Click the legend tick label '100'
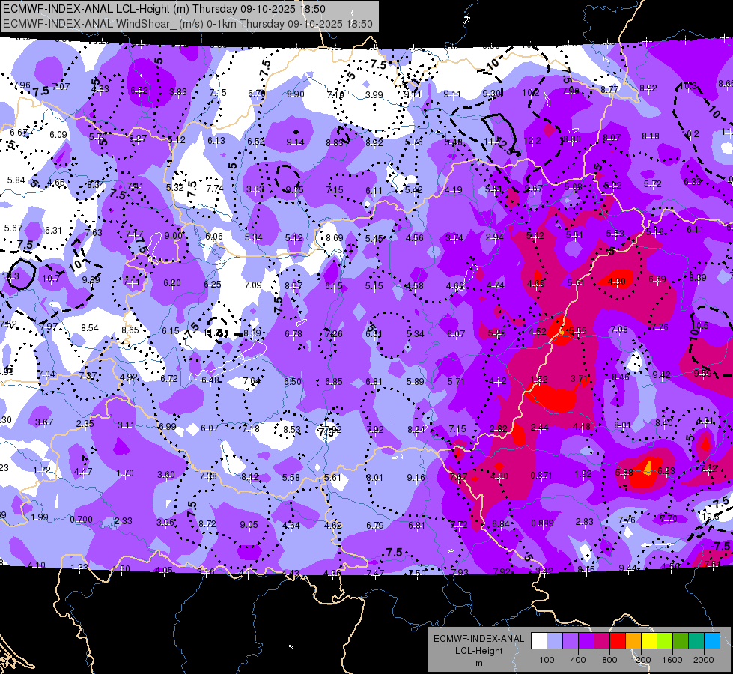733x674 pixels. tap(547, 660)
